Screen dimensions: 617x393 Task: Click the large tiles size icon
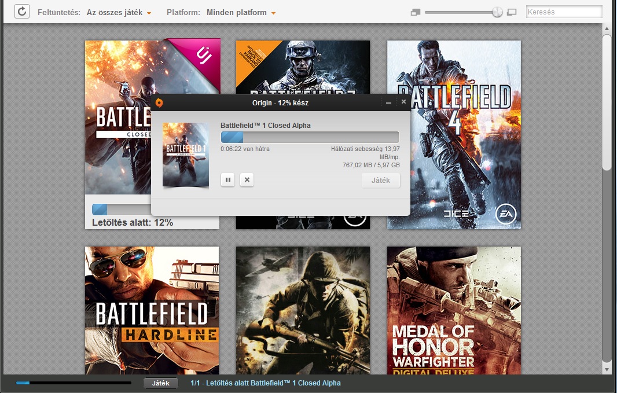coord(512,13)
